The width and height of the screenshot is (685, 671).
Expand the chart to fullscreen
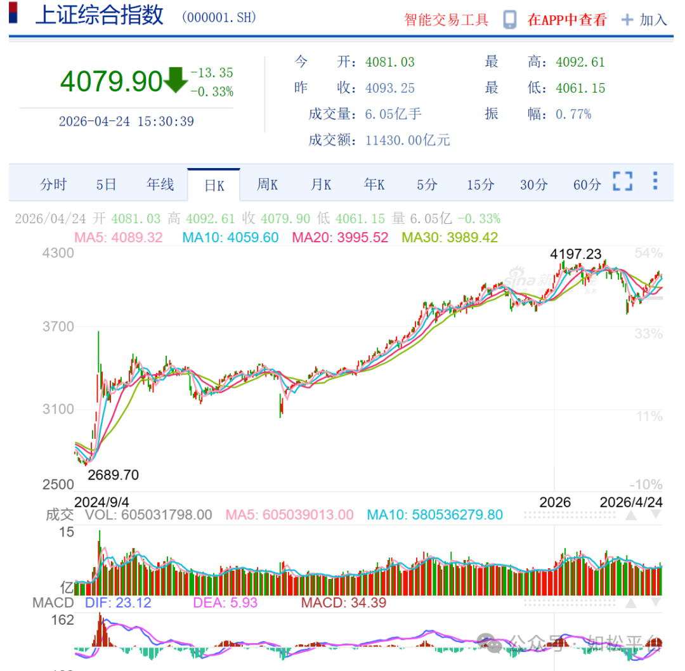point(622,181)
